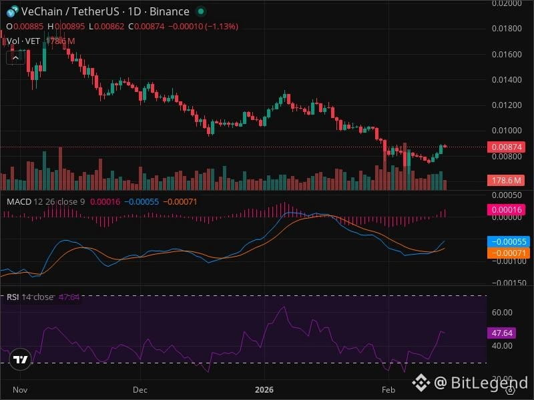Open chart settings gear icon

(510, 390)
